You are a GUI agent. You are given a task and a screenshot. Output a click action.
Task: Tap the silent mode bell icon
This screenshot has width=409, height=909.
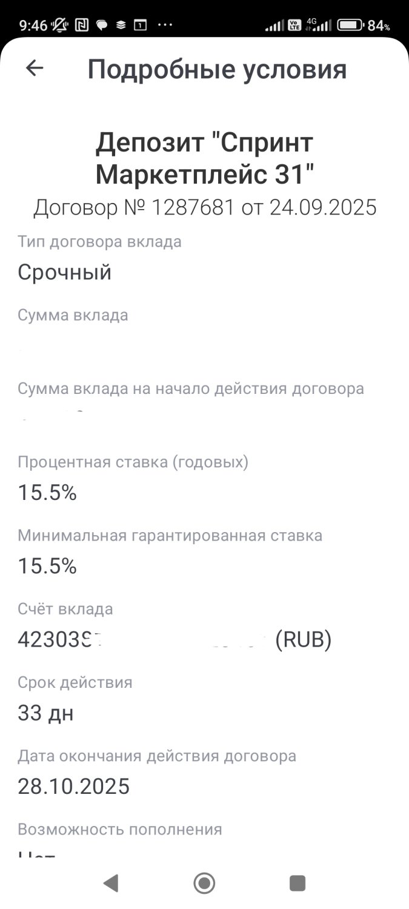click(x=60, y=25)
